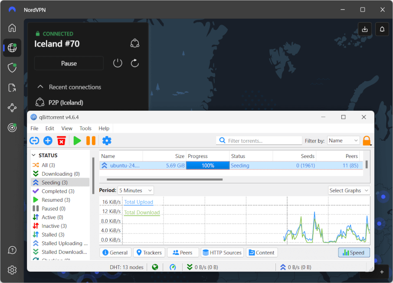Click the status bar download speed indicator
Image resolution: width=393 pixels, height=283 pixels.
[203, 267]
